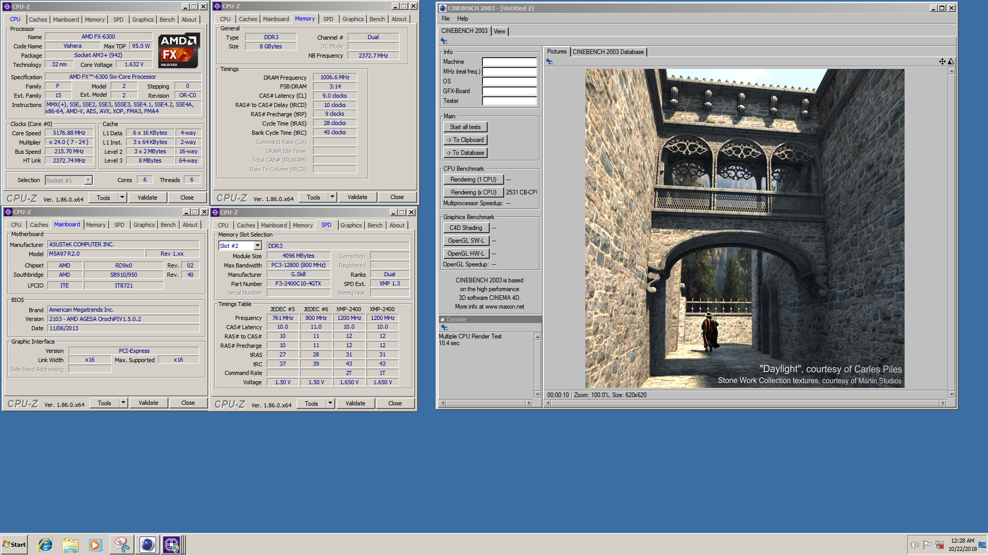988x555 pixels.
Task: Click the picture panel horizontal scrollbar
Action: tap(746, 403)
